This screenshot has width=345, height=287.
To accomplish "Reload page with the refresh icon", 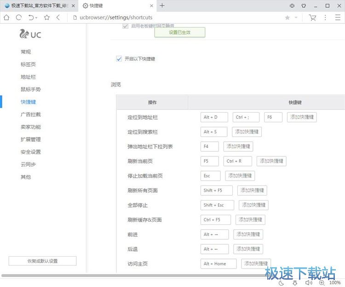I will [19, 17].
